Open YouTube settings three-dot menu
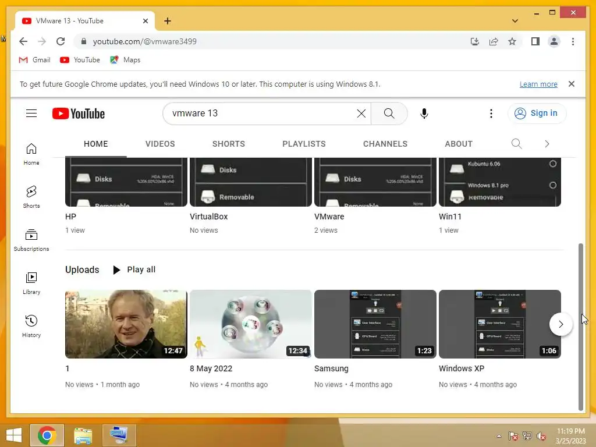 491,113
